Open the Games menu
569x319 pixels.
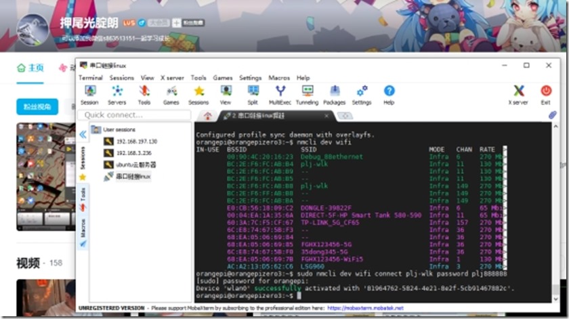coord(223,78)
